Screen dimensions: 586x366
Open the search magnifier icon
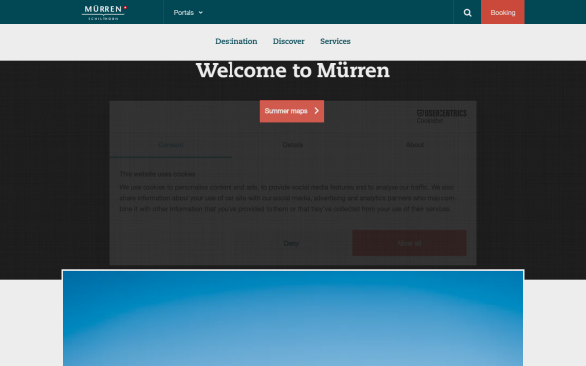467,13
